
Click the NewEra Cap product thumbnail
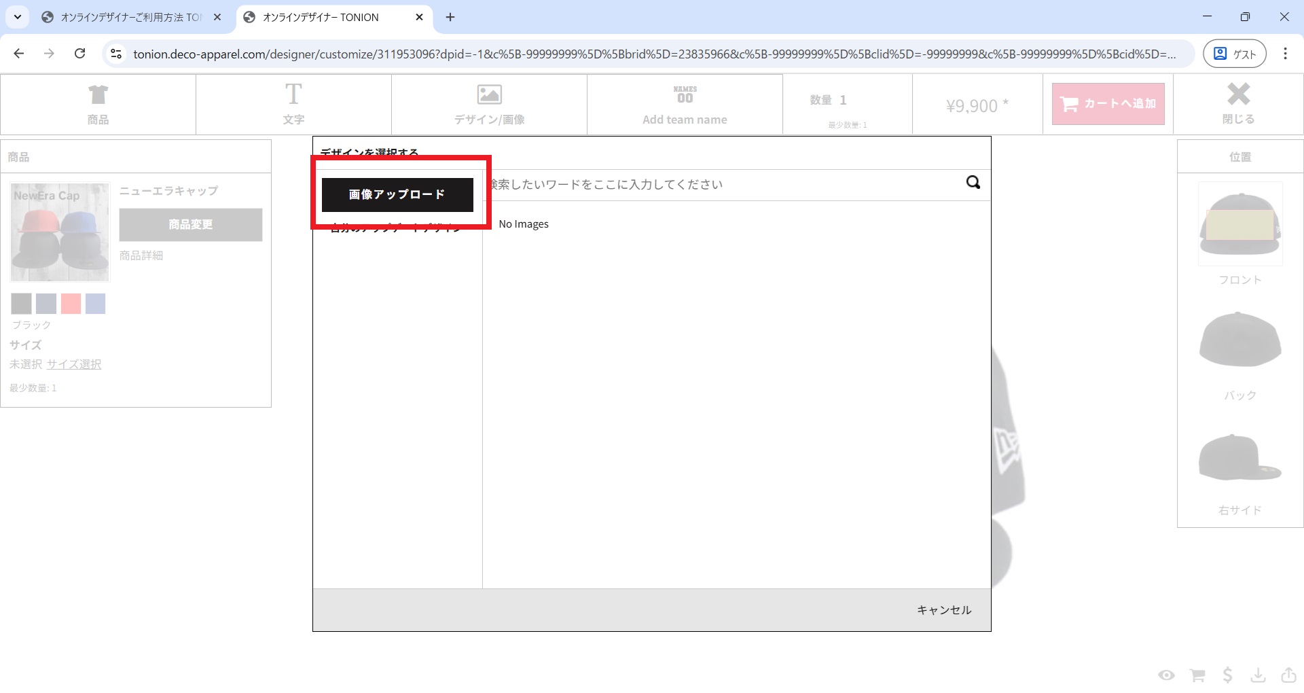click(x=60, y=232)
